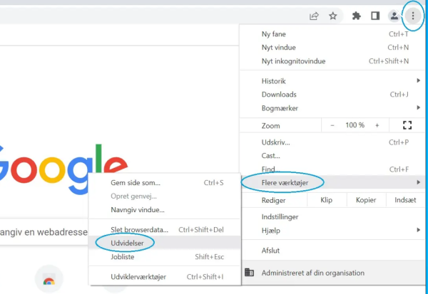Click the 100 % zoom value
This screenshot has height=294, width=428.
point(355,125)
